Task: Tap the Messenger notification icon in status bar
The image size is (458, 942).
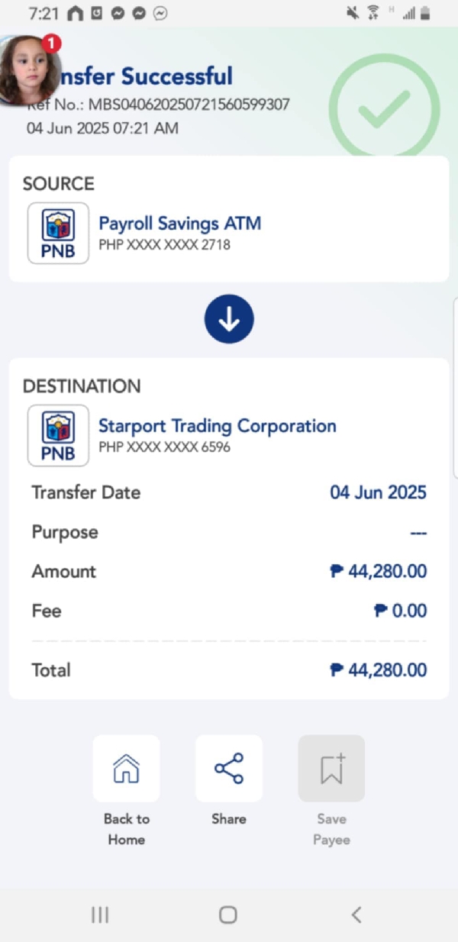Action: click(118, 13)
